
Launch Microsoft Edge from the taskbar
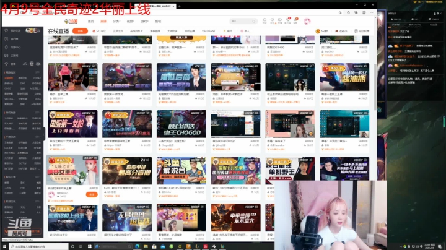pos(138,246)
